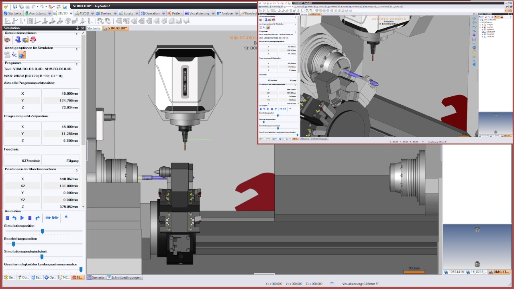Click the skip-to-next-operation icon in Animation
Screen dimensions: 514x289
[x=55, y=218]
